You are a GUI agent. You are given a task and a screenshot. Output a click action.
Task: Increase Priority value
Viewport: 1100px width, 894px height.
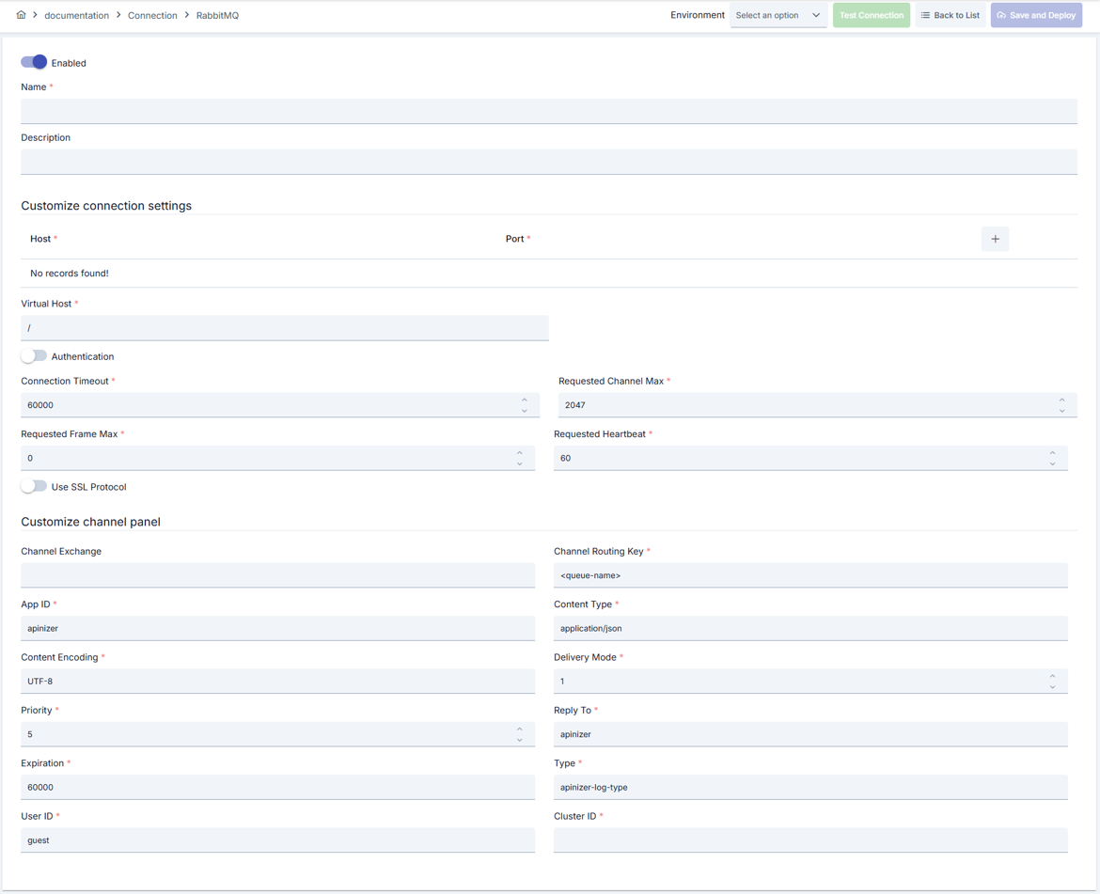click(520, 729)
